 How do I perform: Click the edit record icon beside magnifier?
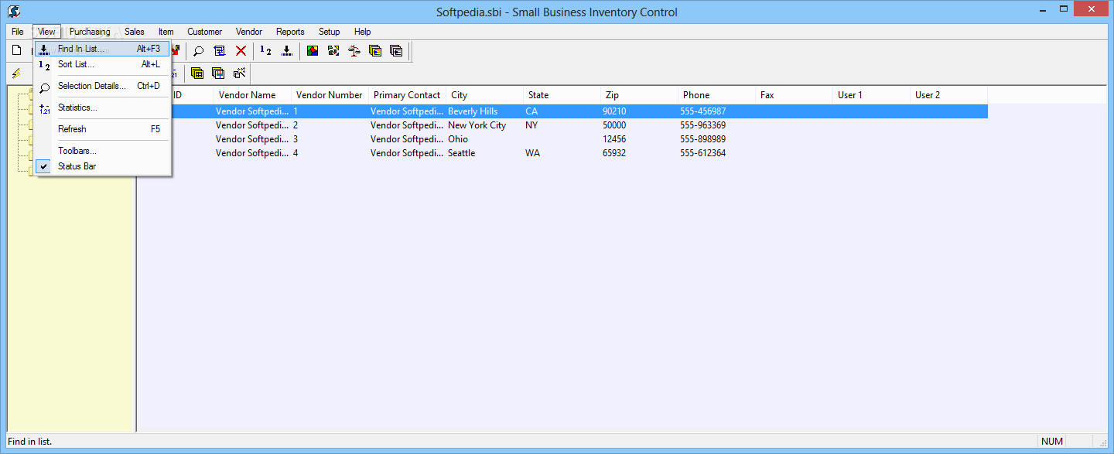click(220, 51)
